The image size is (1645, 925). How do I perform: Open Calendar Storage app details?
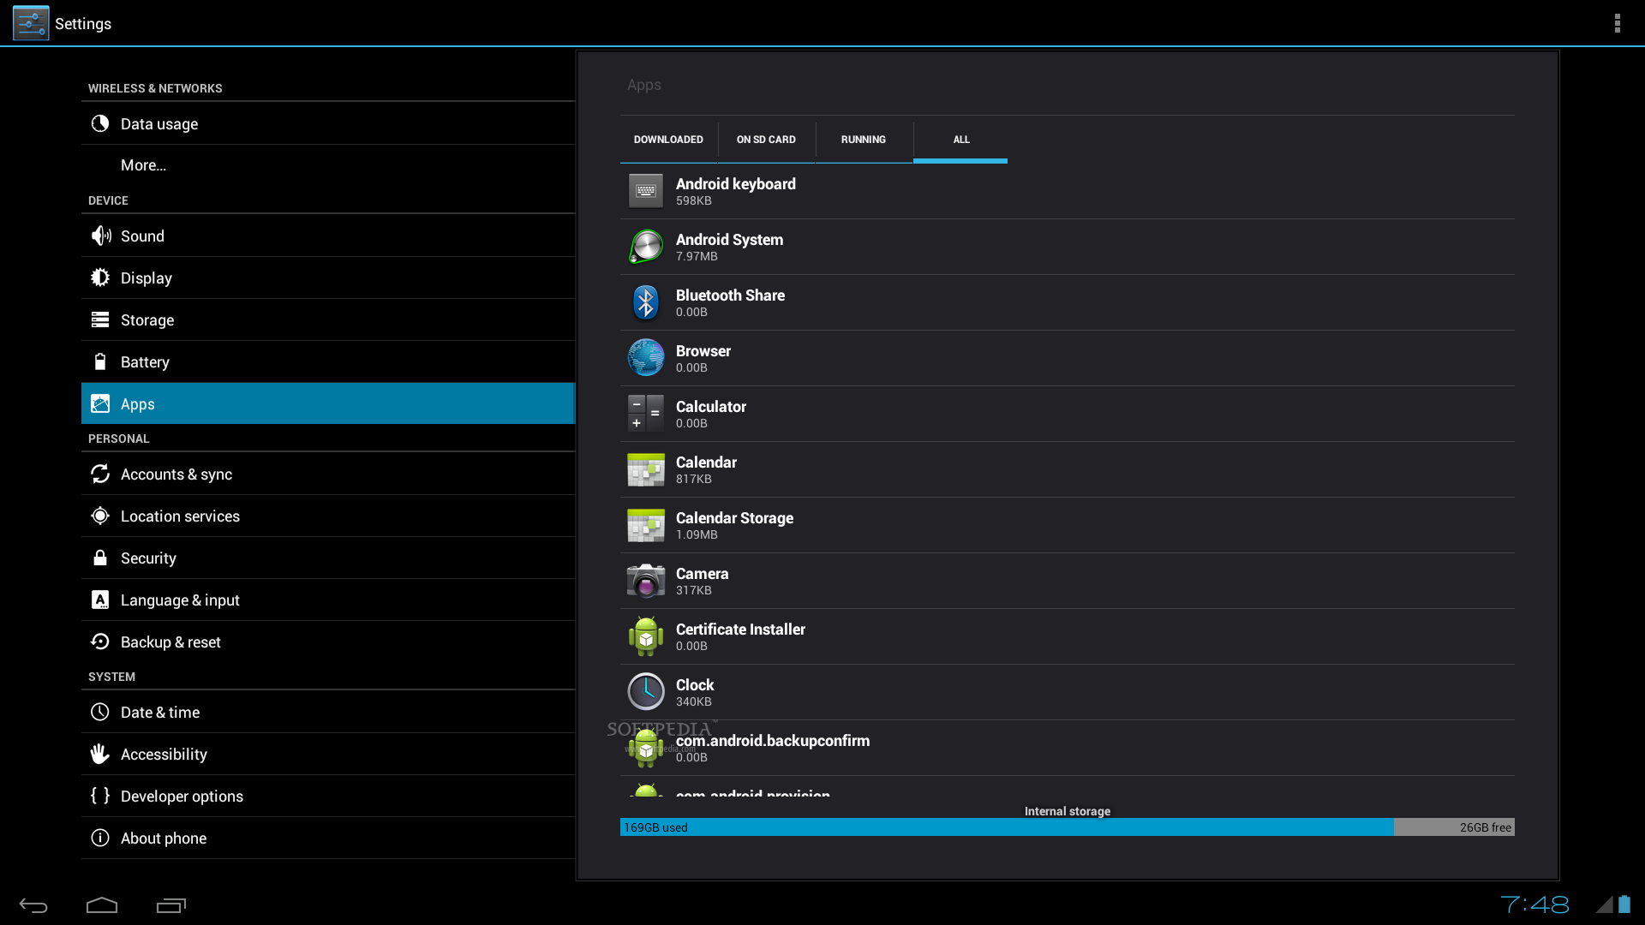[1068, 525]
